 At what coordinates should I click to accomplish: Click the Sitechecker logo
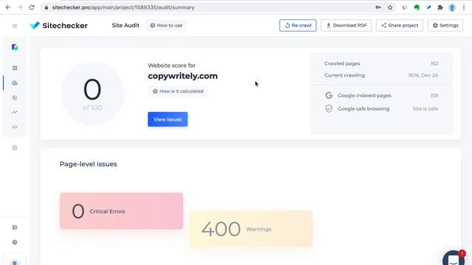pos(59,26)
